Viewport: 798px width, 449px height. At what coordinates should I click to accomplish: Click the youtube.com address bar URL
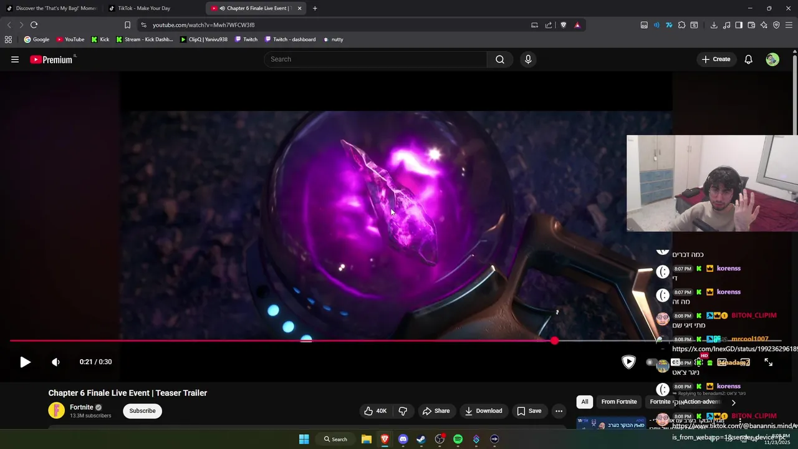[x=203, y=25]
